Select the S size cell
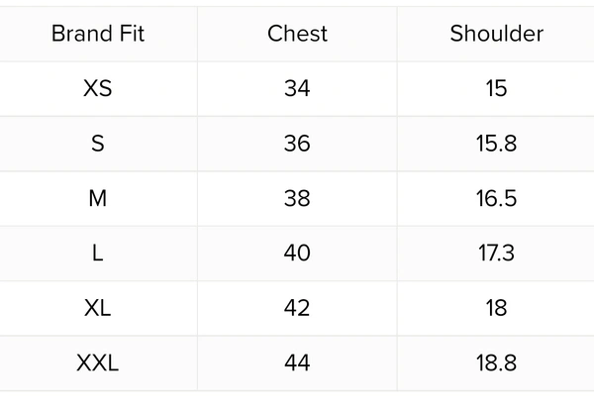Screen dimensions: 594x414 click(x=98, y=144)
